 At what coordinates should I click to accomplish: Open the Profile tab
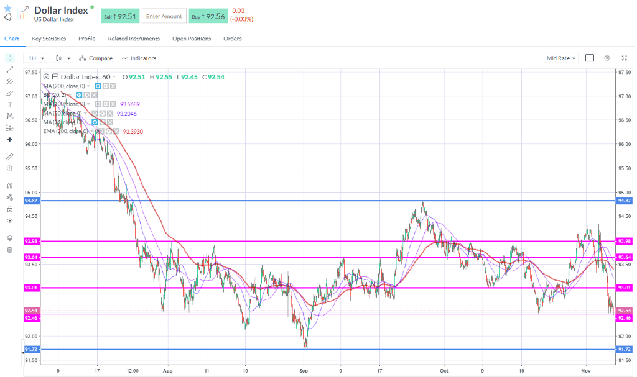tap(87, 39)
